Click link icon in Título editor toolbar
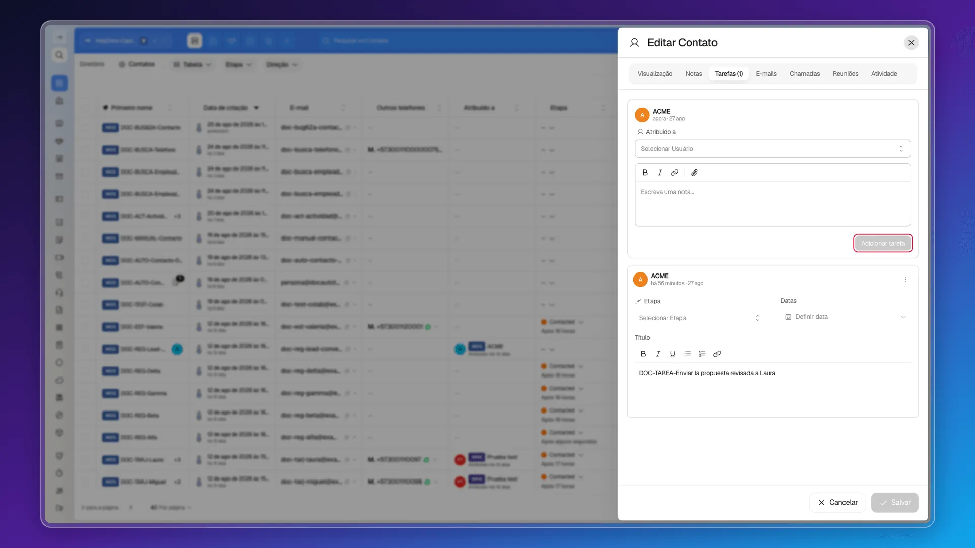 [x=717, y=354]
